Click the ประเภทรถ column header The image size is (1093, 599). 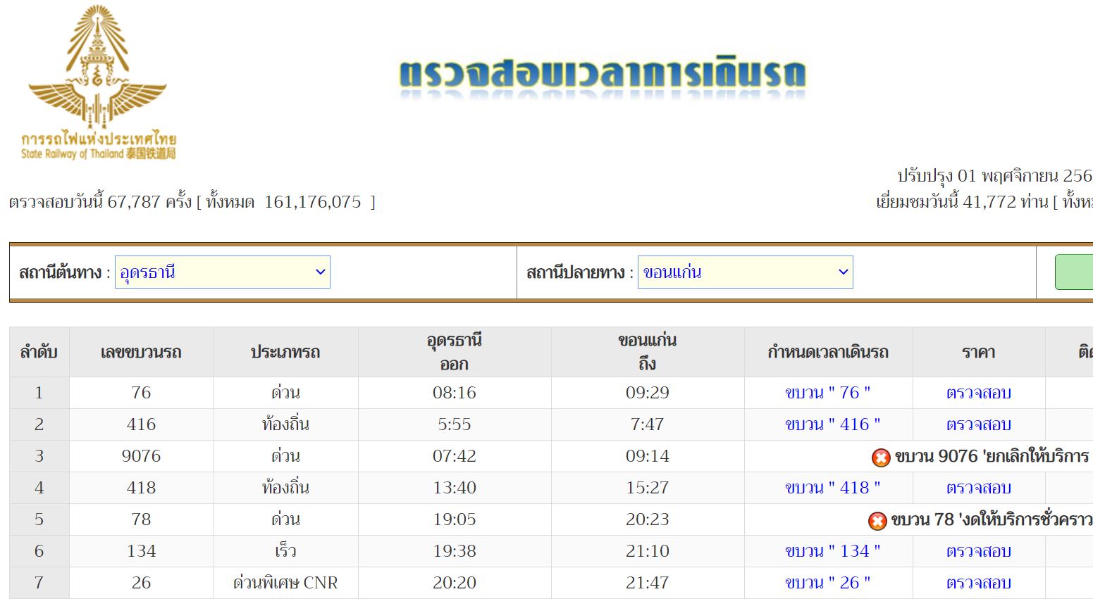(285, 352)
